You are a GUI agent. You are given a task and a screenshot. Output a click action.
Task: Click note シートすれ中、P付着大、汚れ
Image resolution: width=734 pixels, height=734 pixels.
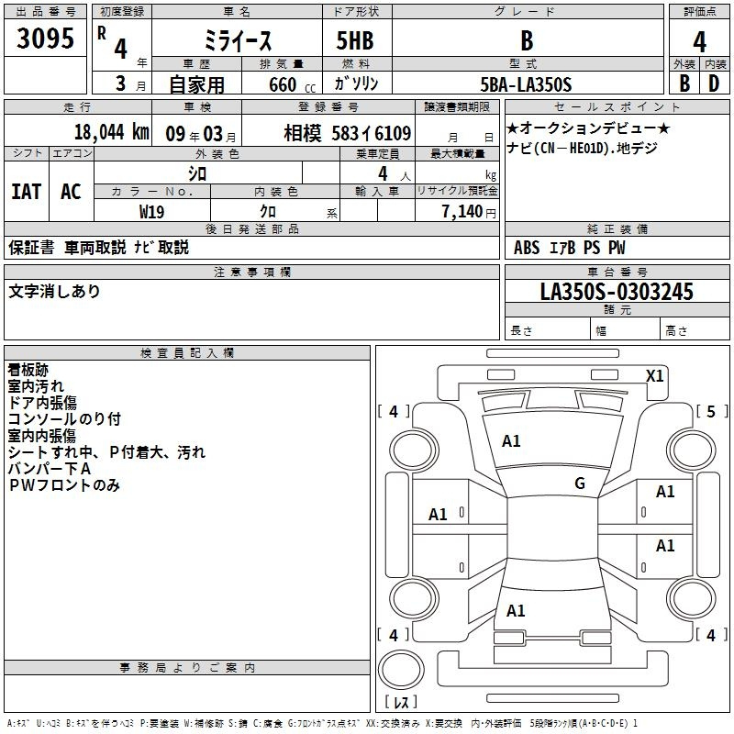tap(106, 452)
